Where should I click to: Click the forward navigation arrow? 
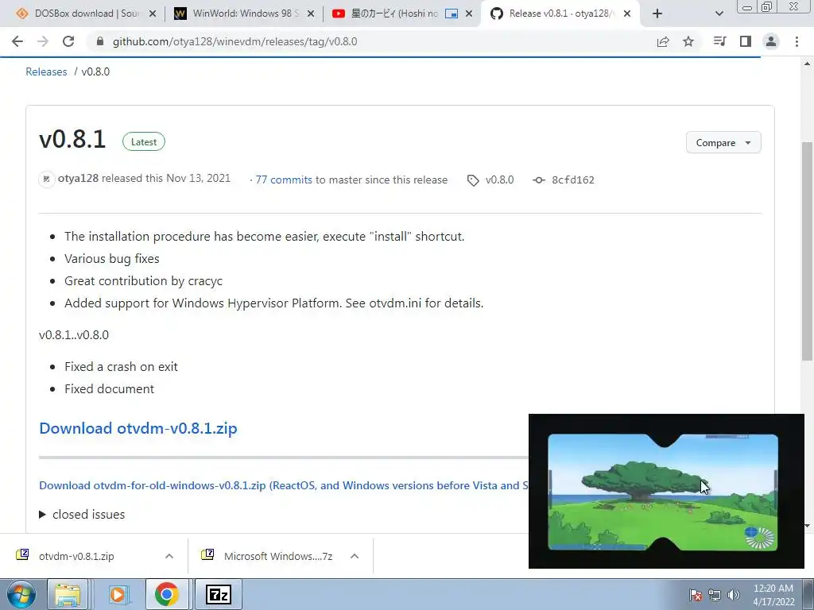point(43,41)
